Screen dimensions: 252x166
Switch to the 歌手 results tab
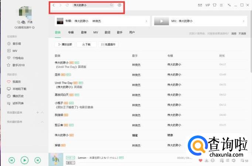(x=120, y=32)
